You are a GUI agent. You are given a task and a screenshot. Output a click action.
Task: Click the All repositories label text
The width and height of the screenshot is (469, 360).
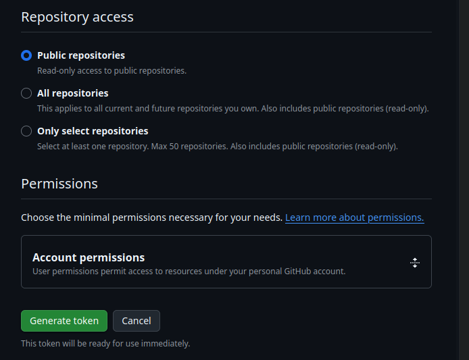point(73,93)
